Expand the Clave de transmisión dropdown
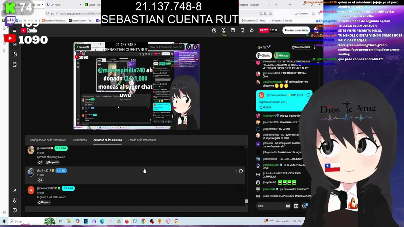The width and height of the screenshot is (404, 227). [166, 47]
